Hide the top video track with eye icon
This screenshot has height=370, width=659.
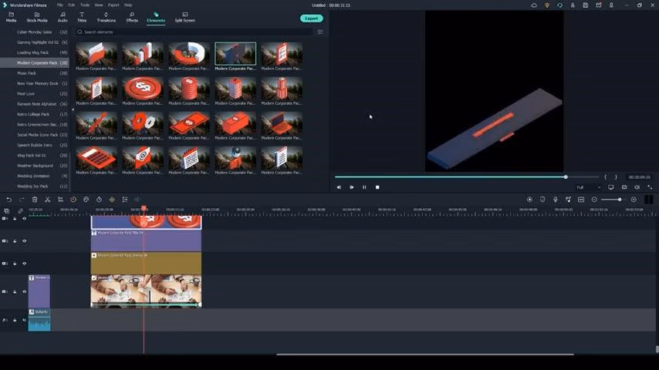coord(25,218)
